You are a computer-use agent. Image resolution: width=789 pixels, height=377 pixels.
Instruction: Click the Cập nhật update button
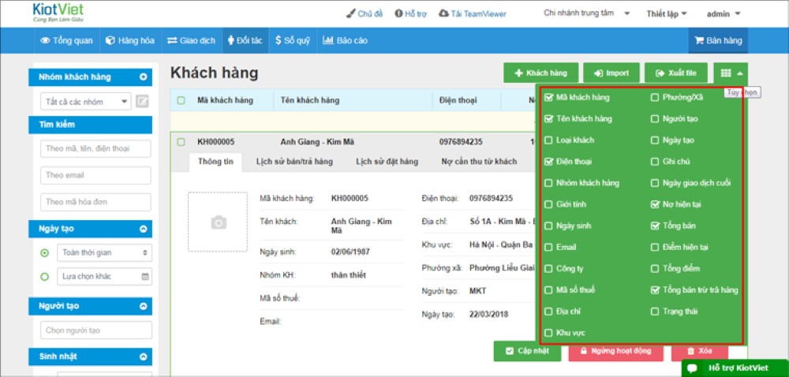point(527,351)
